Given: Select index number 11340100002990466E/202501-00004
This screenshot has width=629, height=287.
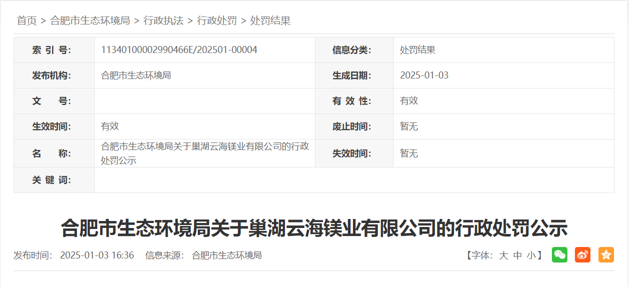Looking at the screenshot, I should coord(179,50).
